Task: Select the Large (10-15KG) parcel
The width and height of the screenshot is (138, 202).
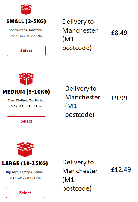Action: pos(25,193)
